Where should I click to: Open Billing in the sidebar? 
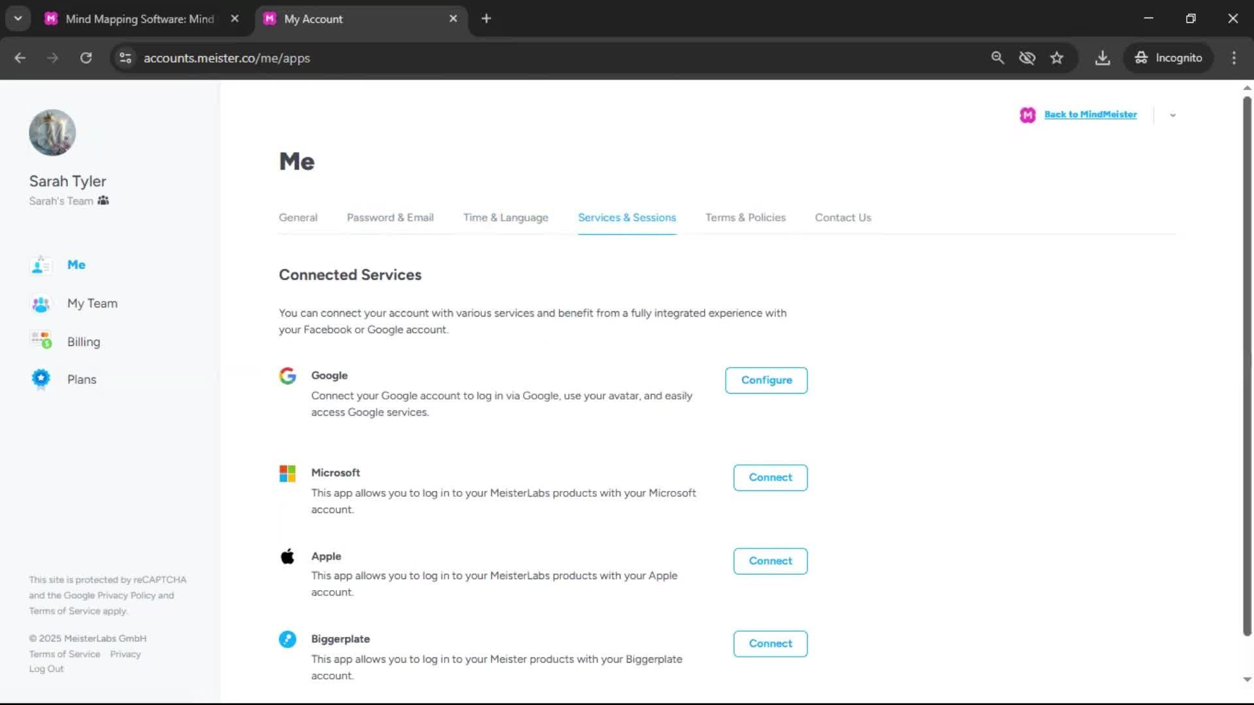(84, 342)
